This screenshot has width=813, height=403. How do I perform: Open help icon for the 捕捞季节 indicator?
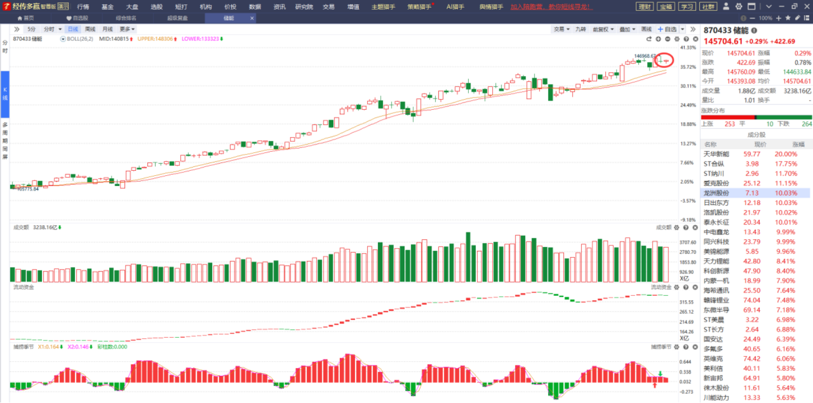pyautogui.click(x=686, y=346)
